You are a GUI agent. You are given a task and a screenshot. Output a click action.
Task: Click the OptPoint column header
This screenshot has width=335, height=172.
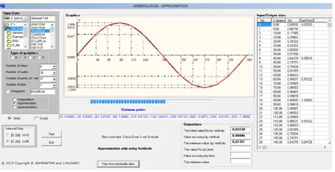pyautogui.click(x=307, y=20)
